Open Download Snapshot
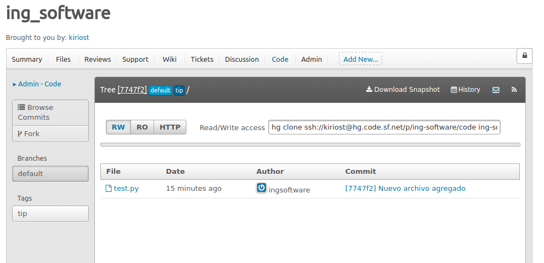 pos(403,90)
